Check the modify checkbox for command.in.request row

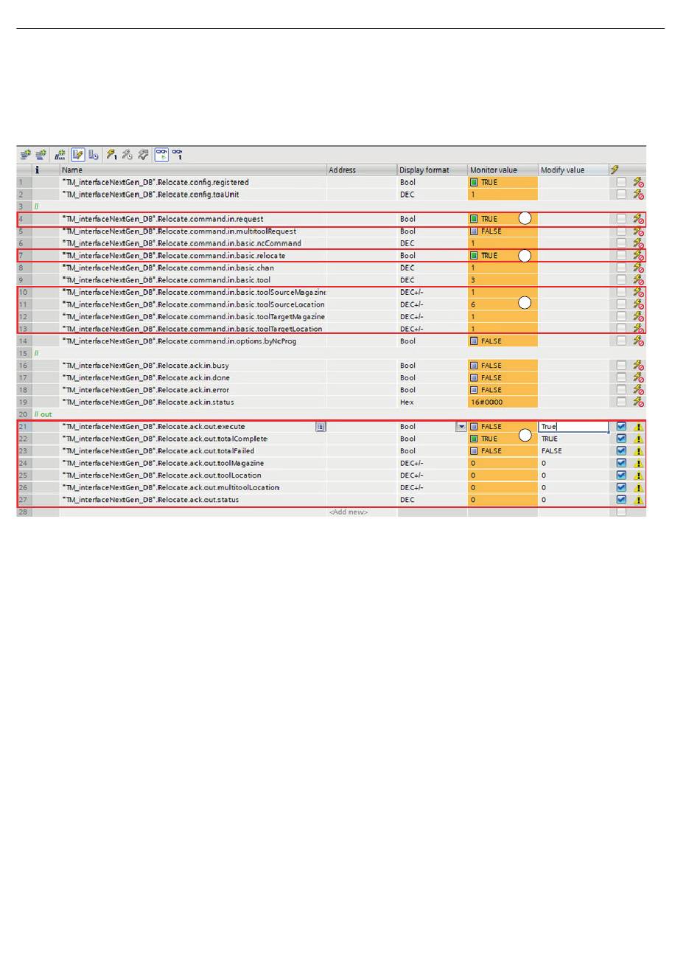[x=621, y=219]
